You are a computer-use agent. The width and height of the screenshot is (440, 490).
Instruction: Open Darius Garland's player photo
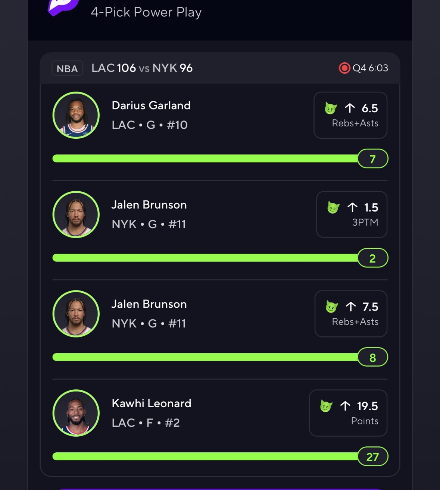coord(76,115)
